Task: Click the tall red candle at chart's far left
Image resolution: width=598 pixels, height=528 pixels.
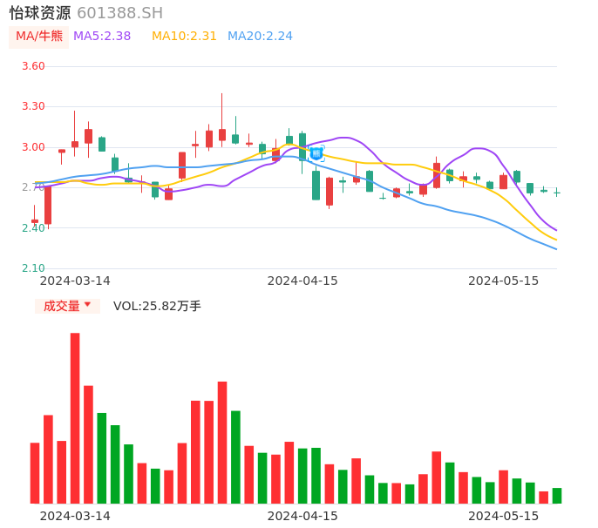Action: [48, 205]
